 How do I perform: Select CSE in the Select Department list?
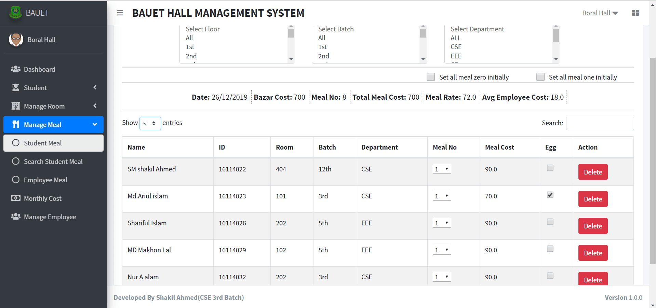click(x=456, y=47)
